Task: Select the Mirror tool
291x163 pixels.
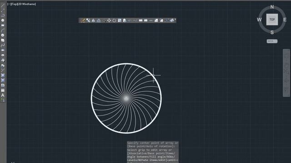Action: click(x=93, y=20)
